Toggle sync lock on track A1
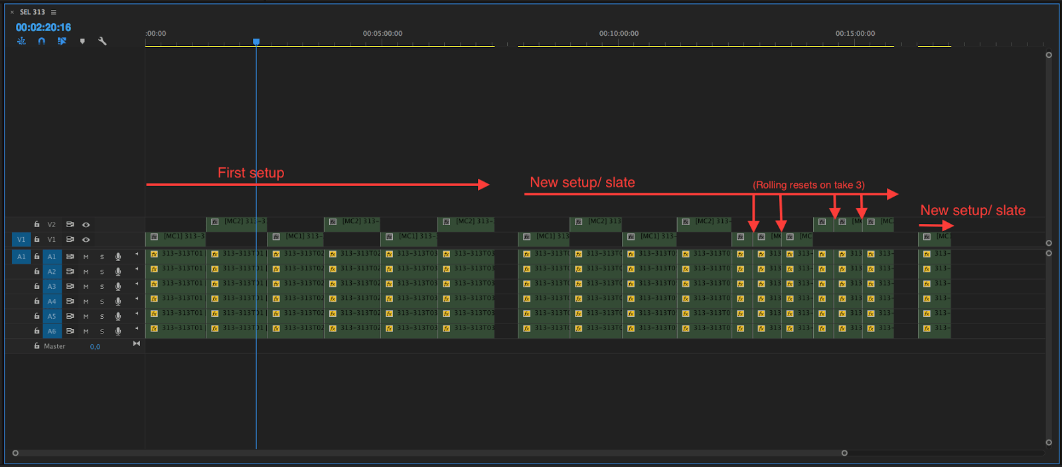 pos(70,256)
